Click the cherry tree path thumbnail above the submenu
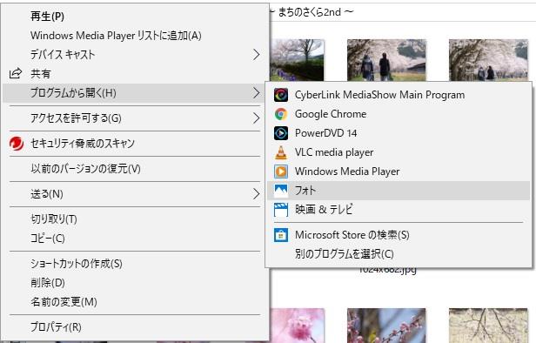Image resolution: width=536 pixels, height=343 pixels. [x=297, y=60]
